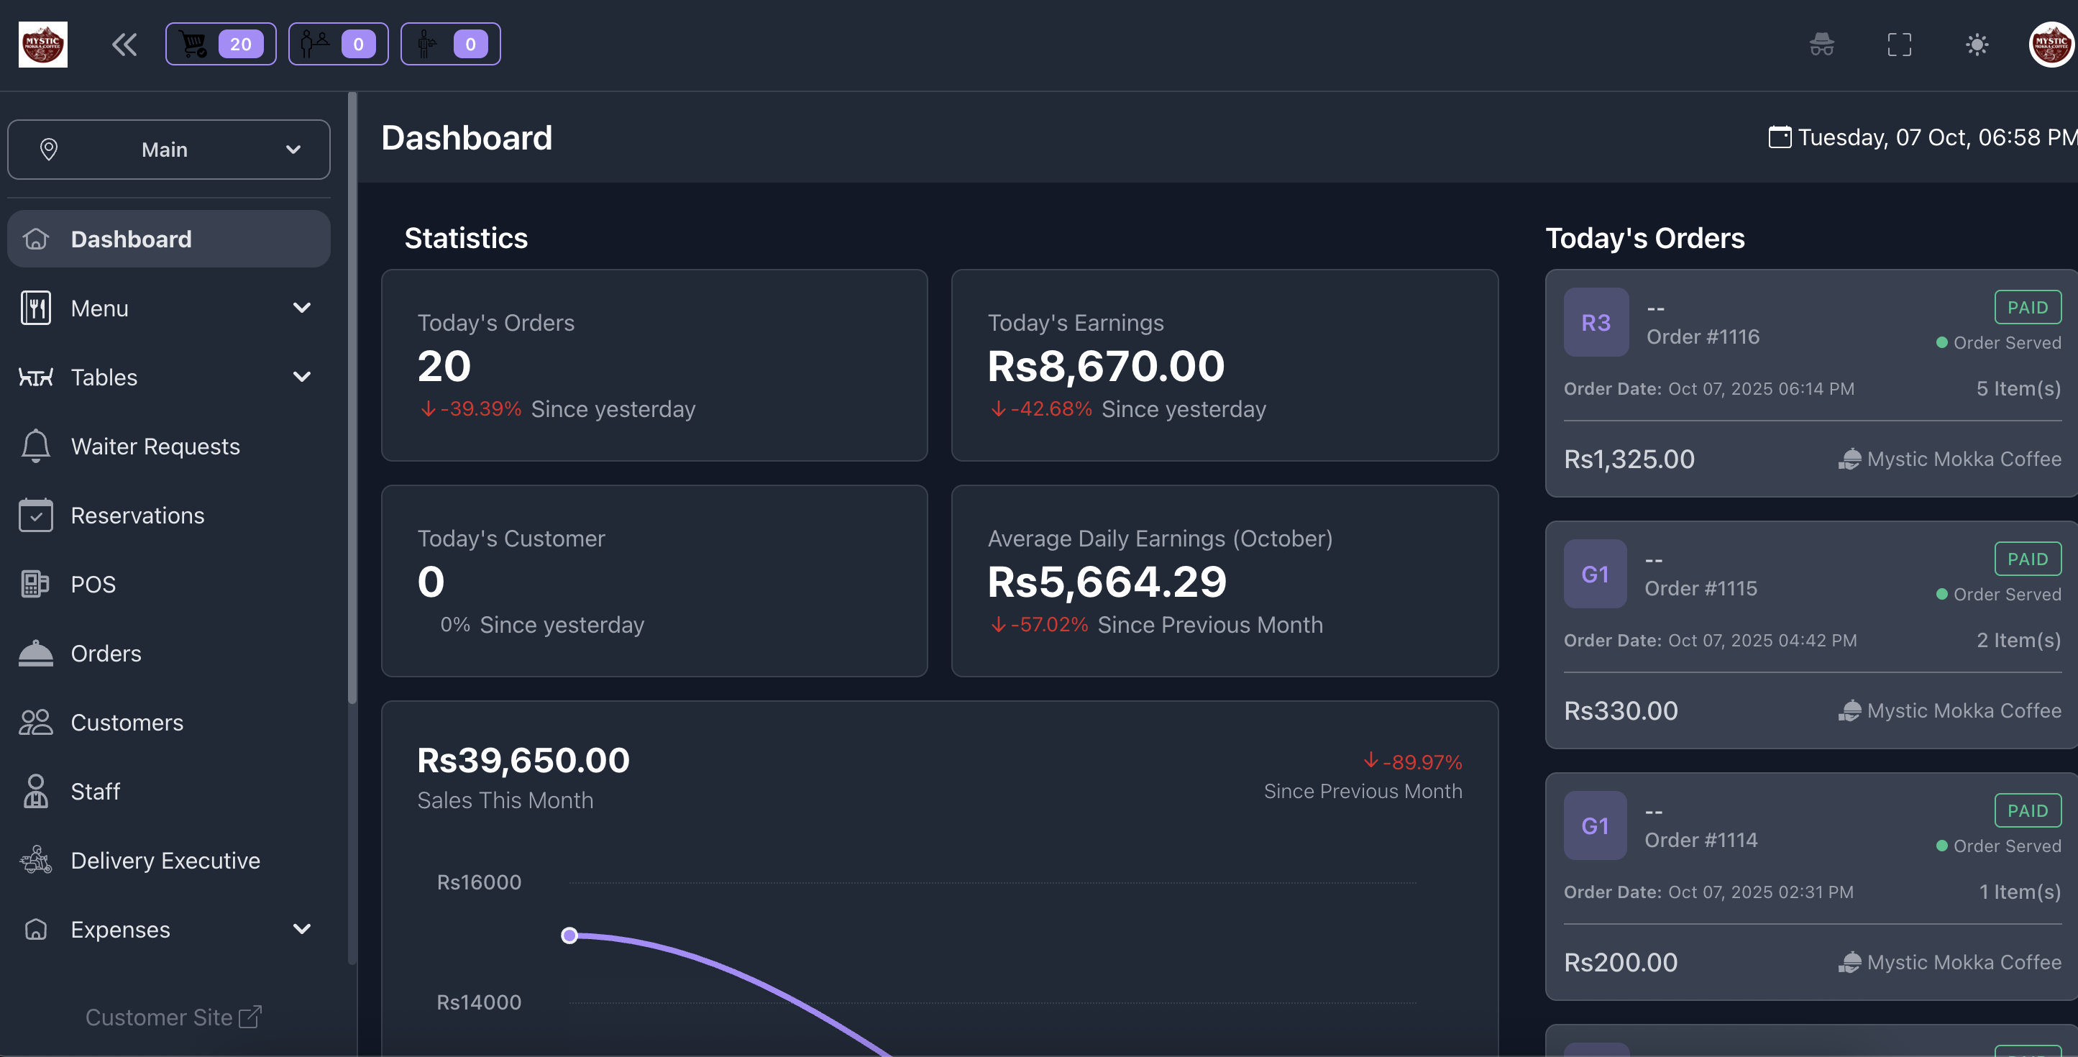This screenshot has width=2078, height=1057.
Task: Toggle the light/dark theme sun icon
Action: coord(1977,45)
